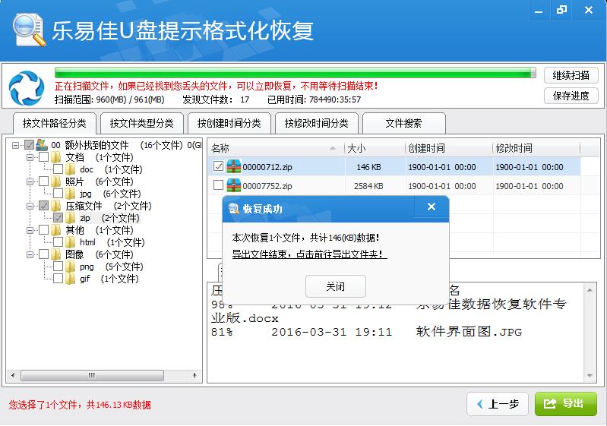Check the 文档 folder checkbox
607x426 pixels.
pyautogui.click(x=44, y=157)
